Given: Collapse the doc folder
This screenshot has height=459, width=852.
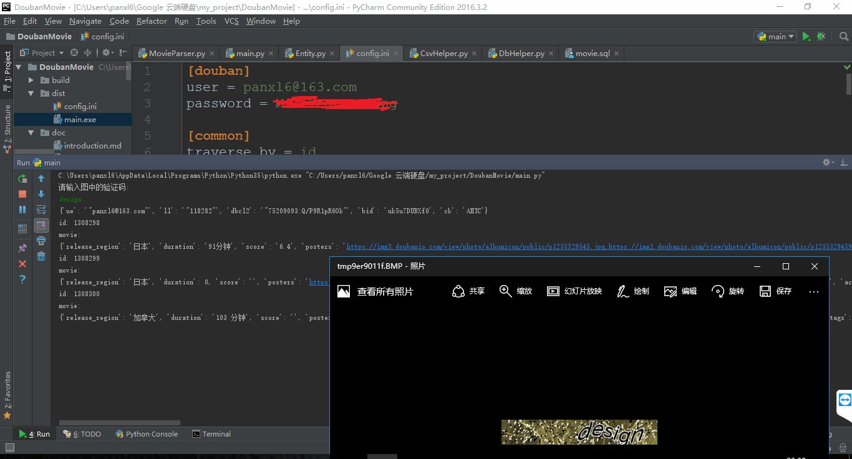Looking at the screenshot, I should coord(31,132).
